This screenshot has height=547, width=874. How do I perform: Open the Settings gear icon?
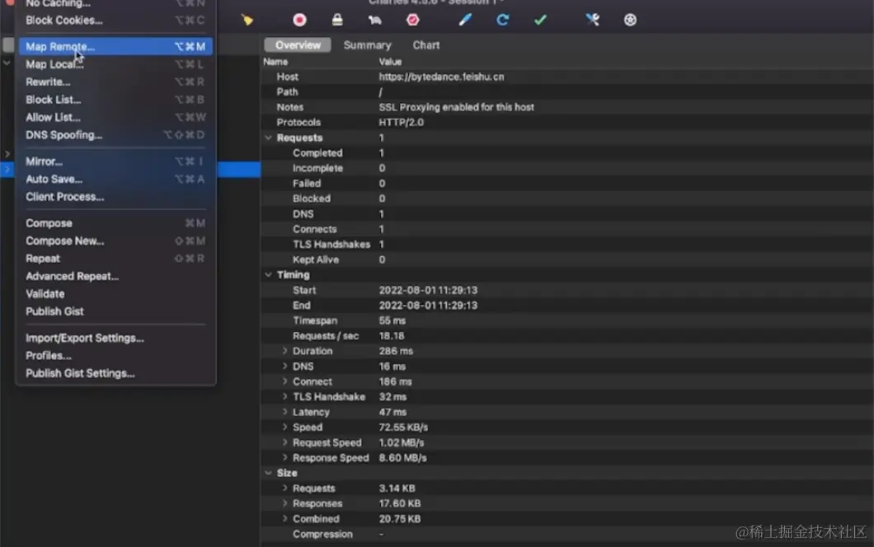point(630,20)
